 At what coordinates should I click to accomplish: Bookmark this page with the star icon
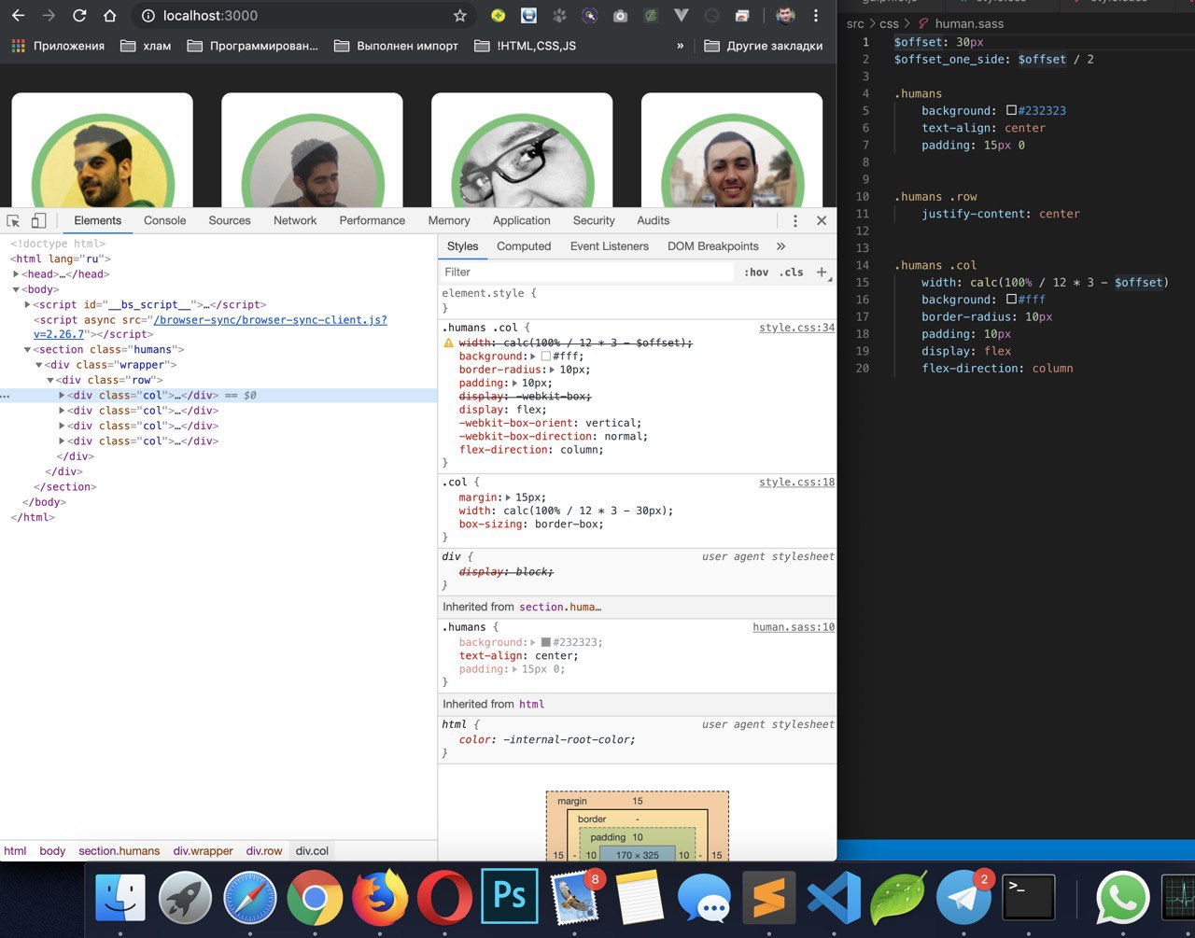pos(459,16)
